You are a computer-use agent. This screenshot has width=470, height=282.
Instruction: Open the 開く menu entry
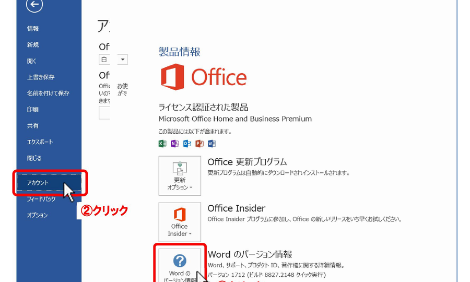coord(31,61)
